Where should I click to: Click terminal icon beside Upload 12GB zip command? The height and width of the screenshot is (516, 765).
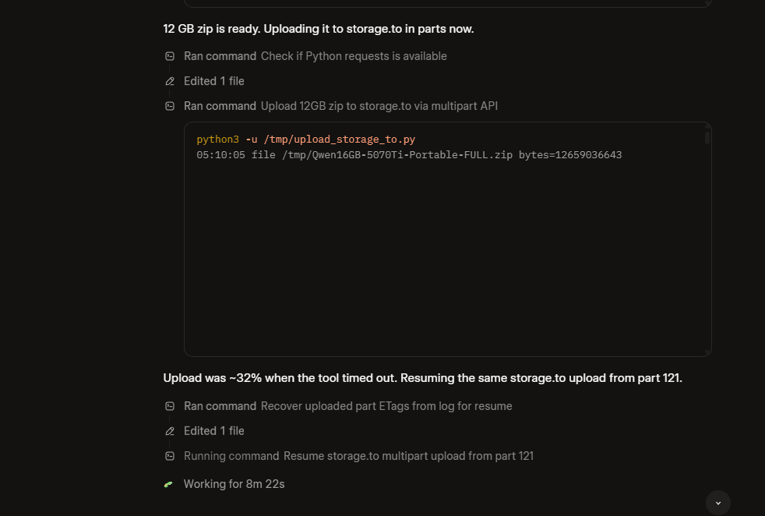170,106
